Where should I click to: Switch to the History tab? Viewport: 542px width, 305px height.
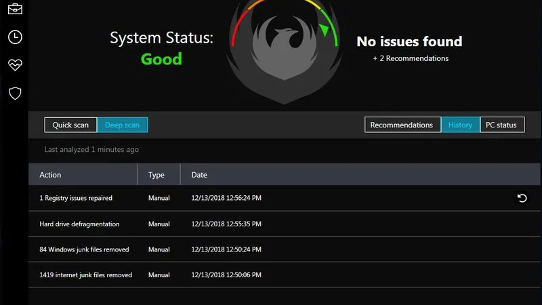(x=460, y=125)
